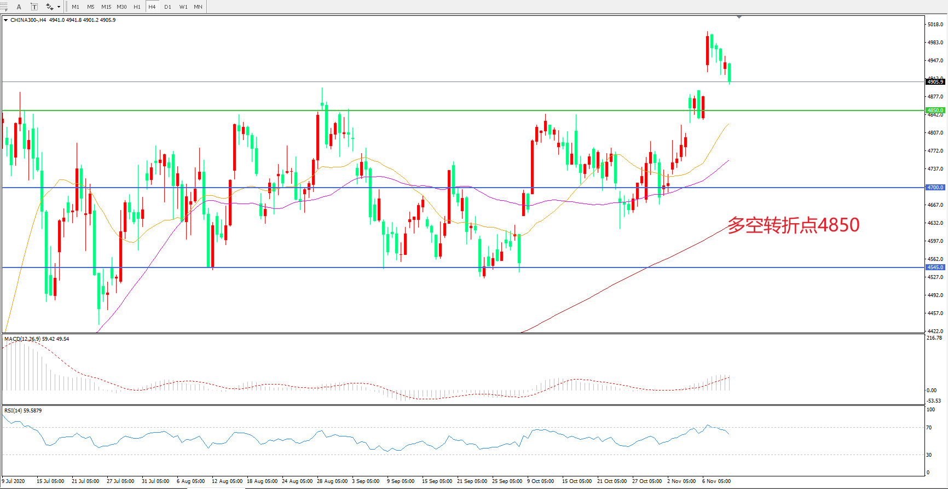Select the Fibonacci retracement tool
The image size is (948, 489).
point(3,7)
